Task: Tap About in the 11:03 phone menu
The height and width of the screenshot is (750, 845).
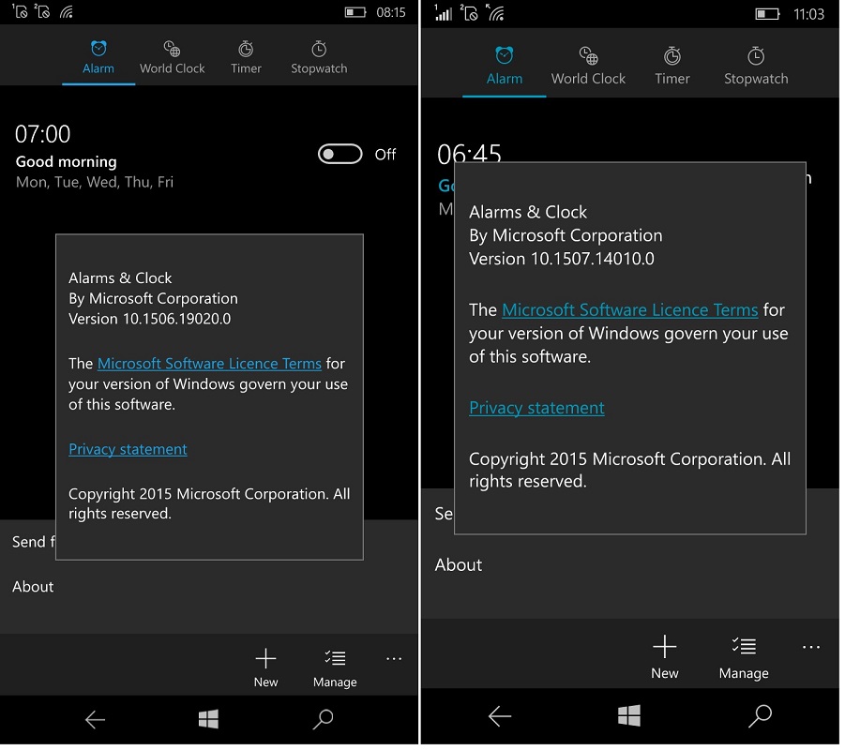Action: tap(459, 564)
